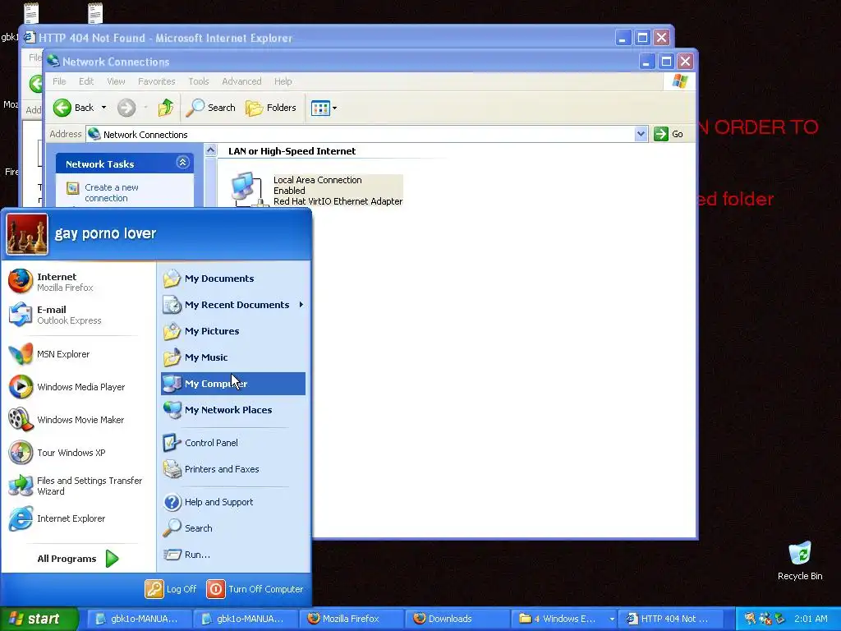This screenshot has width=841, height=631.
Task: Open the Edit menu in Network Connections
Action: point(85,81)
